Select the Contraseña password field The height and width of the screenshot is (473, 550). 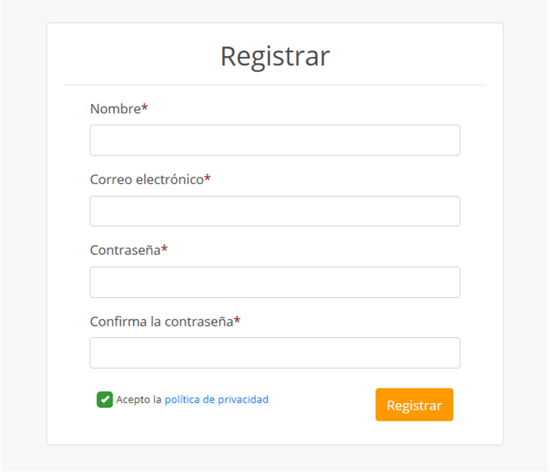(x=275, y=282)
